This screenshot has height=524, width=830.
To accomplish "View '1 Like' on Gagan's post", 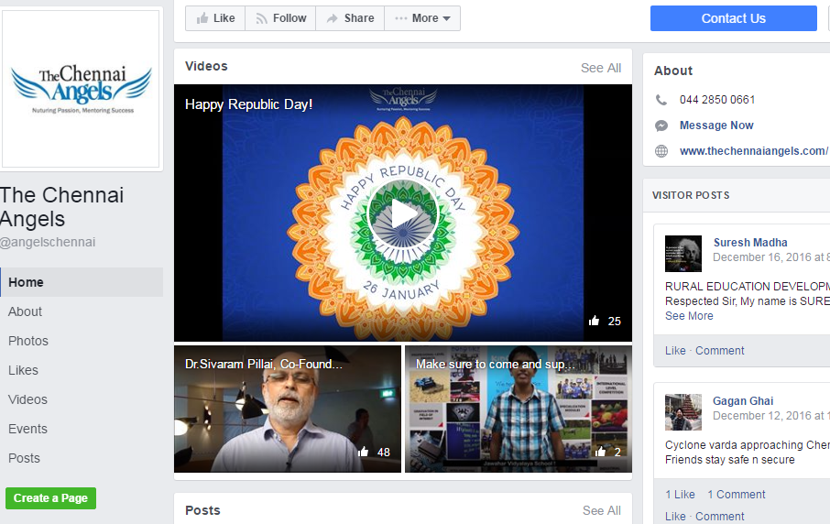I will 680,495.
